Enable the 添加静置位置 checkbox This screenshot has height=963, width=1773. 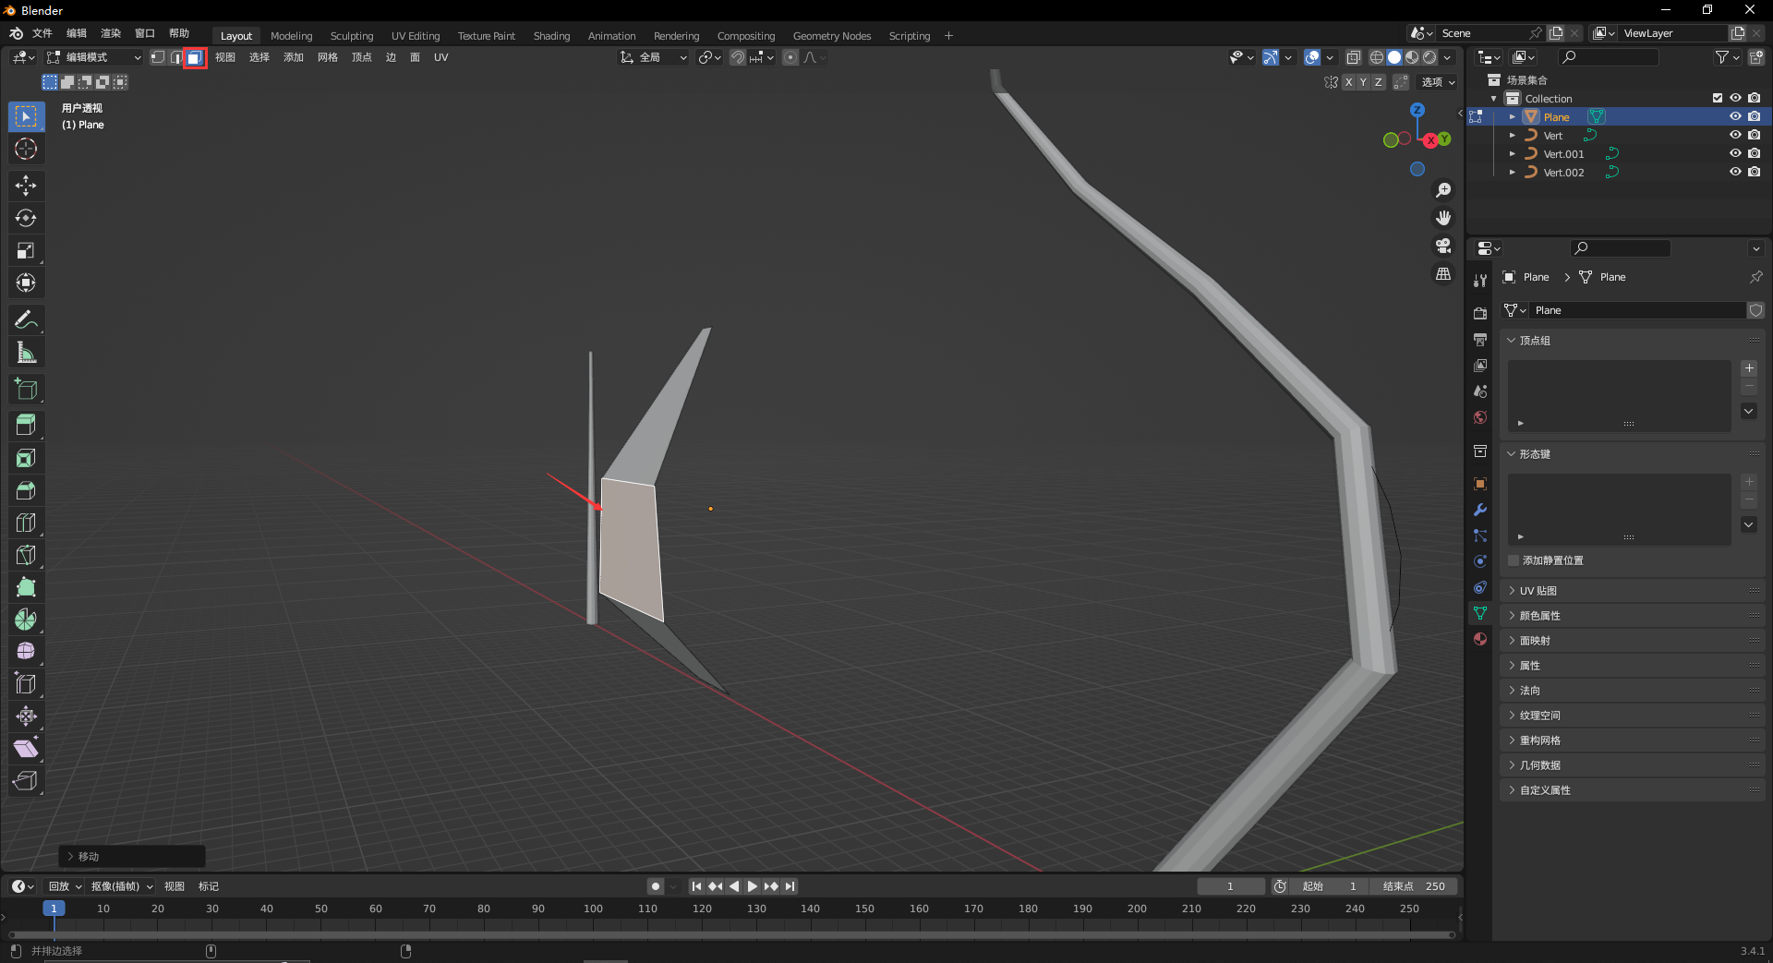click(x=1514, y=560)
